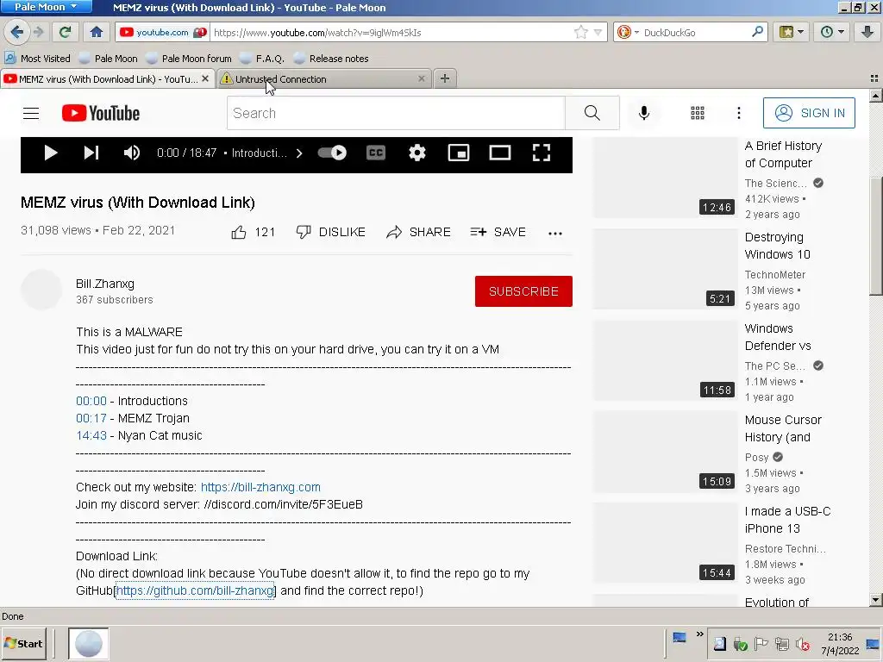Viewport: 883px width, 662px height.
Task: Open the Action Center flag tray icon
Action: [761, 644]
